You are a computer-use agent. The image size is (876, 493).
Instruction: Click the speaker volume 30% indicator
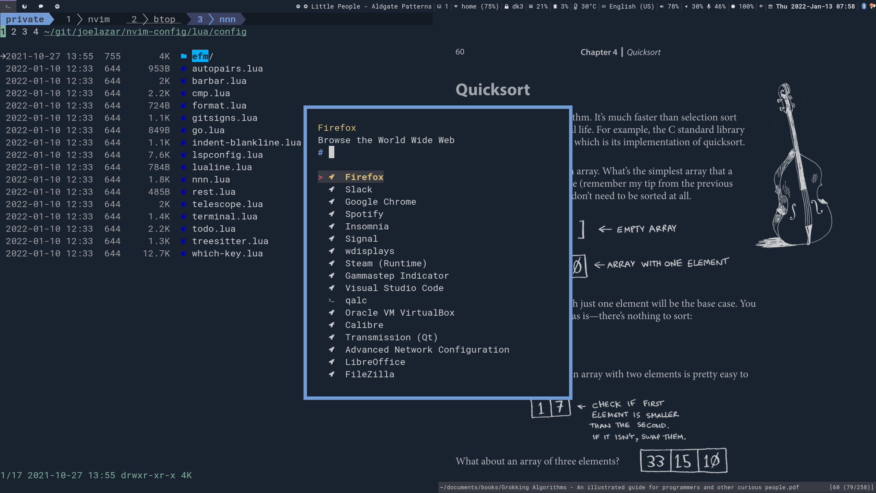694,6
